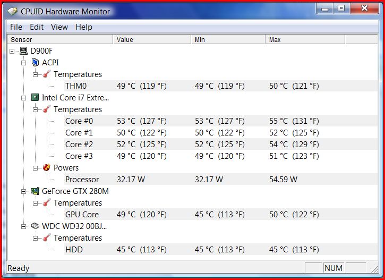Viewport: 385px width, 280px height.
Task: Select the GPU Core sensor row
Action: (221, 215)
